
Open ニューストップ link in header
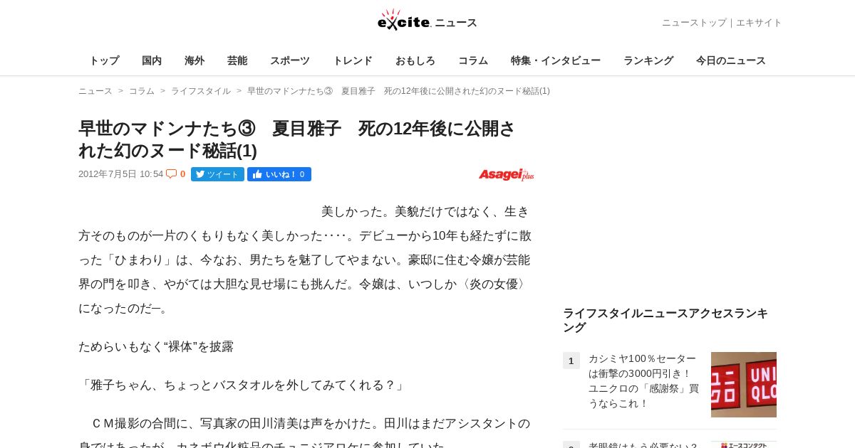pos(694,23)
